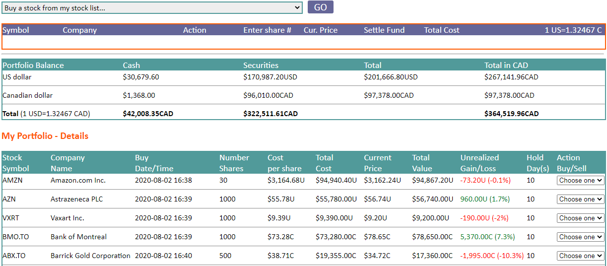
Task: Click the Portfolio Balance header
Action: [x=33, y=66]
